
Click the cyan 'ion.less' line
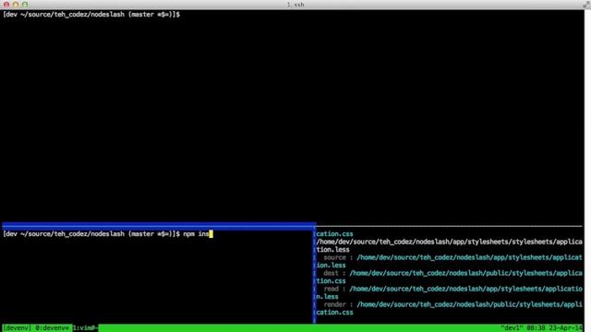[331, 266]
